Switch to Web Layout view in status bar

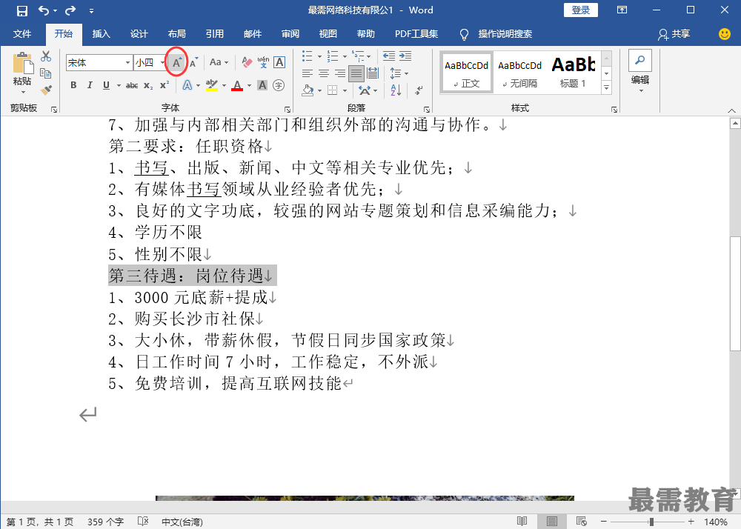[581, 522]
